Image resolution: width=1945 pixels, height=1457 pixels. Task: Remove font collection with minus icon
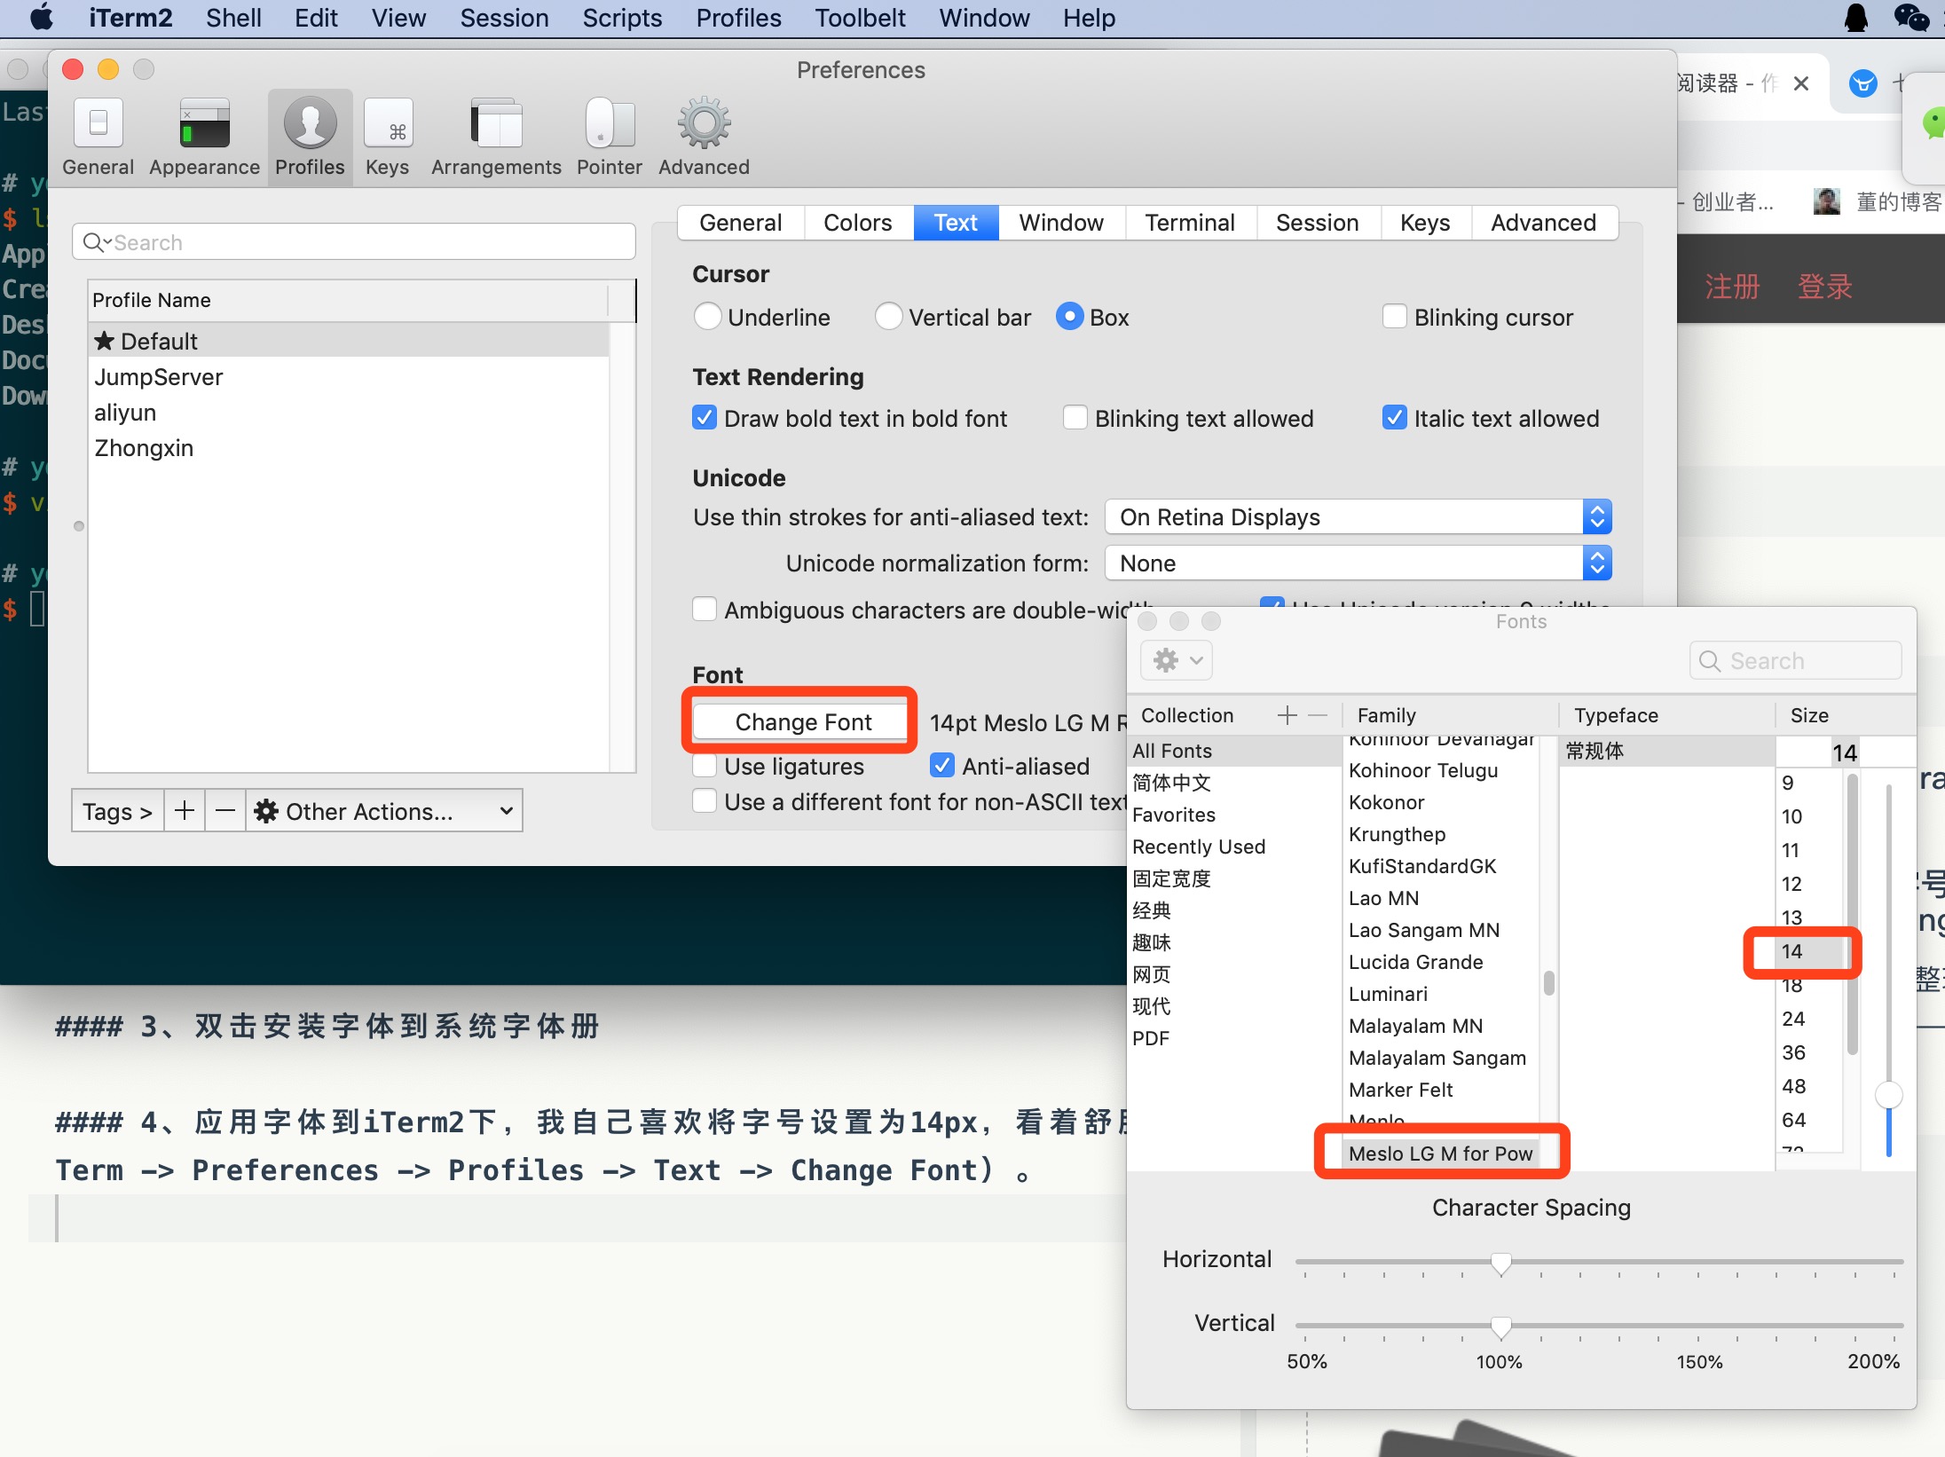(x=1318, y=715)
